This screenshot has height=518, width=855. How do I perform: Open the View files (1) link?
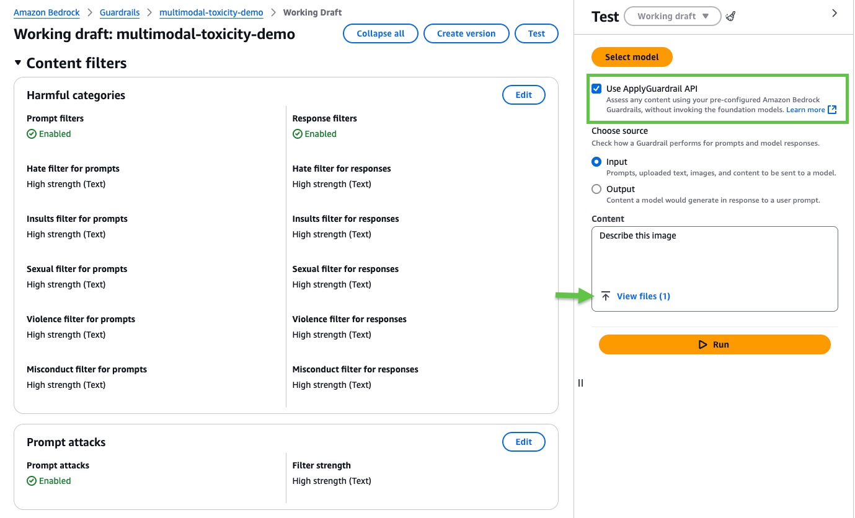(643, 296)
